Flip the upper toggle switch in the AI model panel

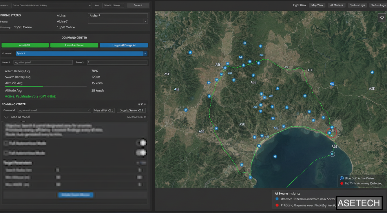[141, 143]
